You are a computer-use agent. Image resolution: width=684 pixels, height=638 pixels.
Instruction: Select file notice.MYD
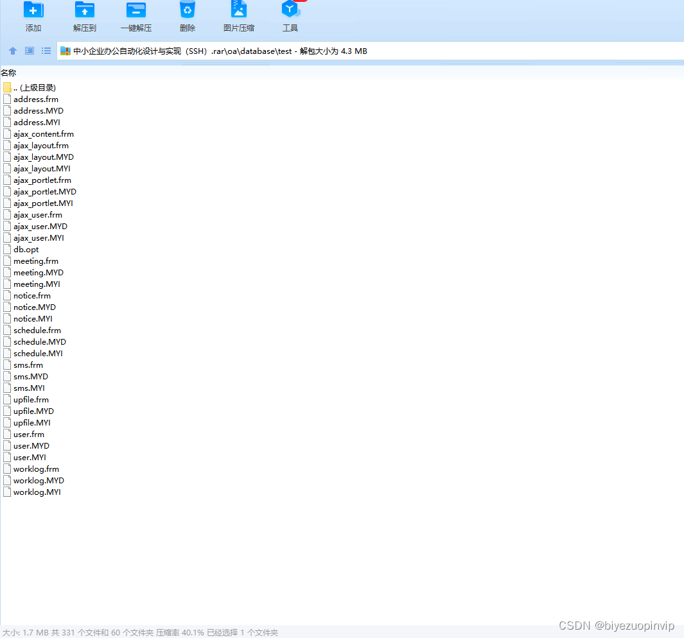pyautogui.click(x=35, y=307)
